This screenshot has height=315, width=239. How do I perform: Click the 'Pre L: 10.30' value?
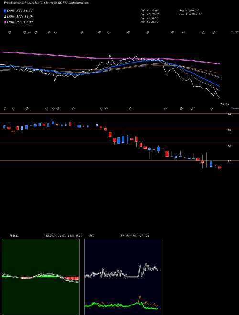tap(149, 18)
